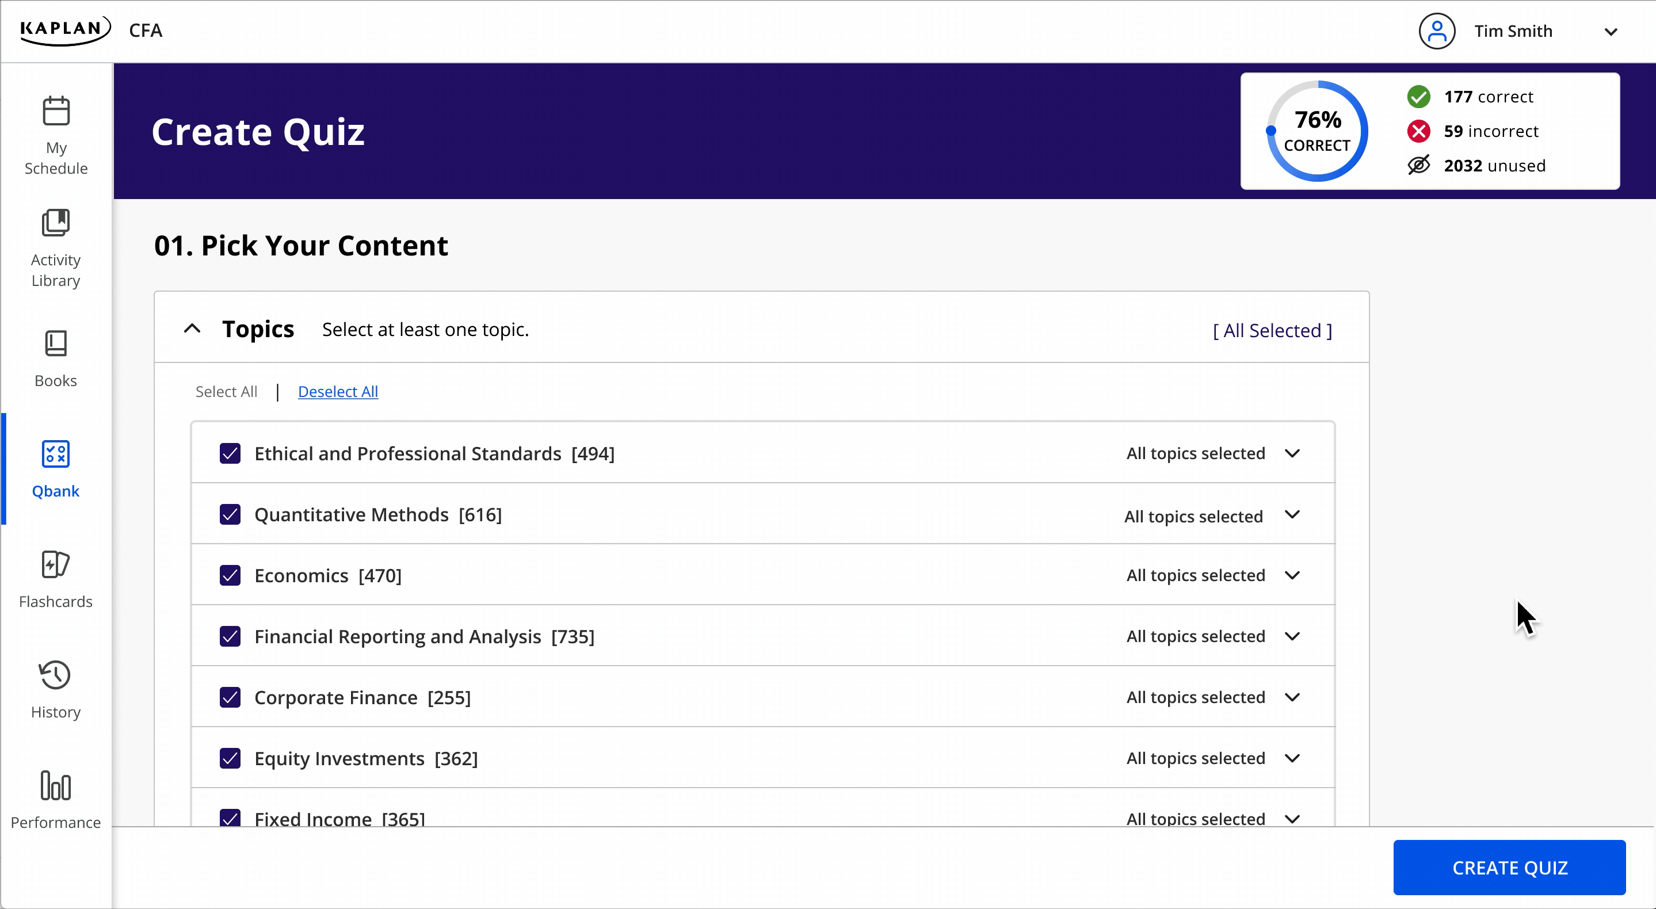This screenshot has height=909, width=1656.
Task: Expand Economics subtopics chevron
Action: pyautogui.click(x=1292, y=575)
